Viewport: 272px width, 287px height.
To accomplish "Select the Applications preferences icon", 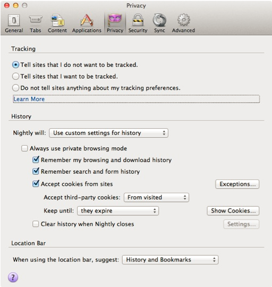I will [x=87, y=23].
